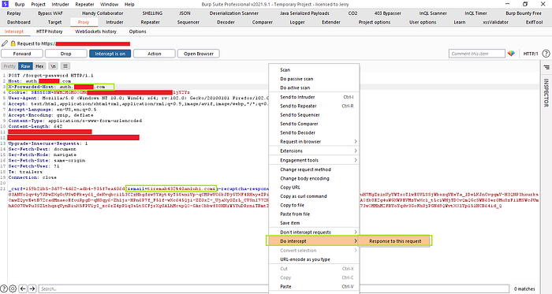This screenshot has width=552, height=294.
Task: Select Send to Repeater menu entry
Action: point(314,106)
